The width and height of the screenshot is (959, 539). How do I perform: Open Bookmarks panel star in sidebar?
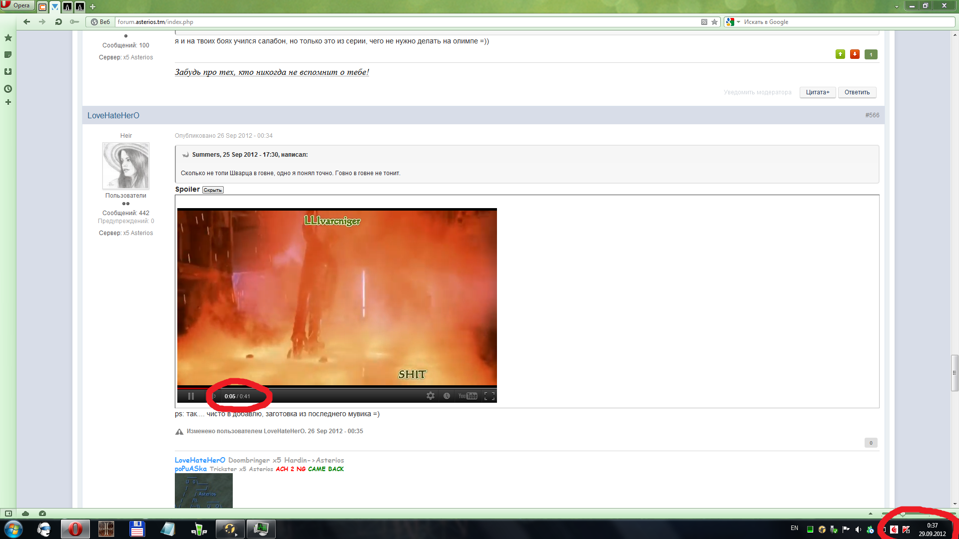pos(8,38)
